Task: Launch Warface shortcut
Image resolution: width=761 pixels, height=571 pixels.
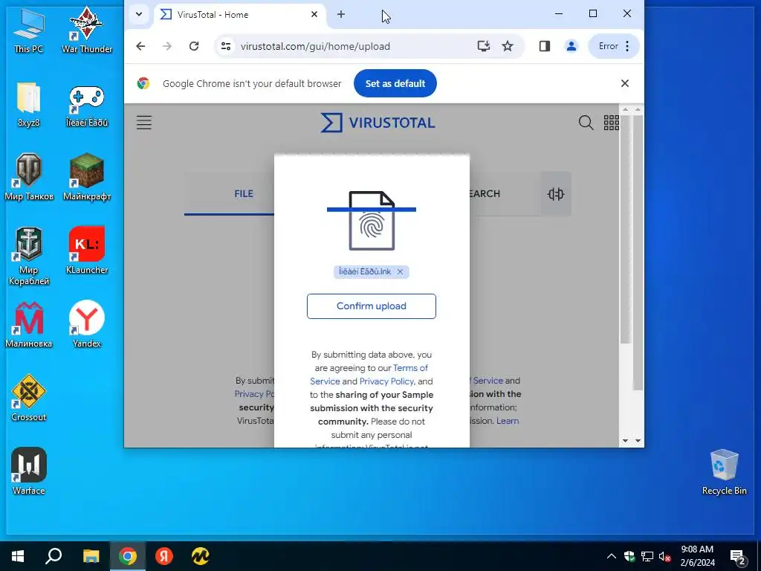Action: (x=29, y=471)
